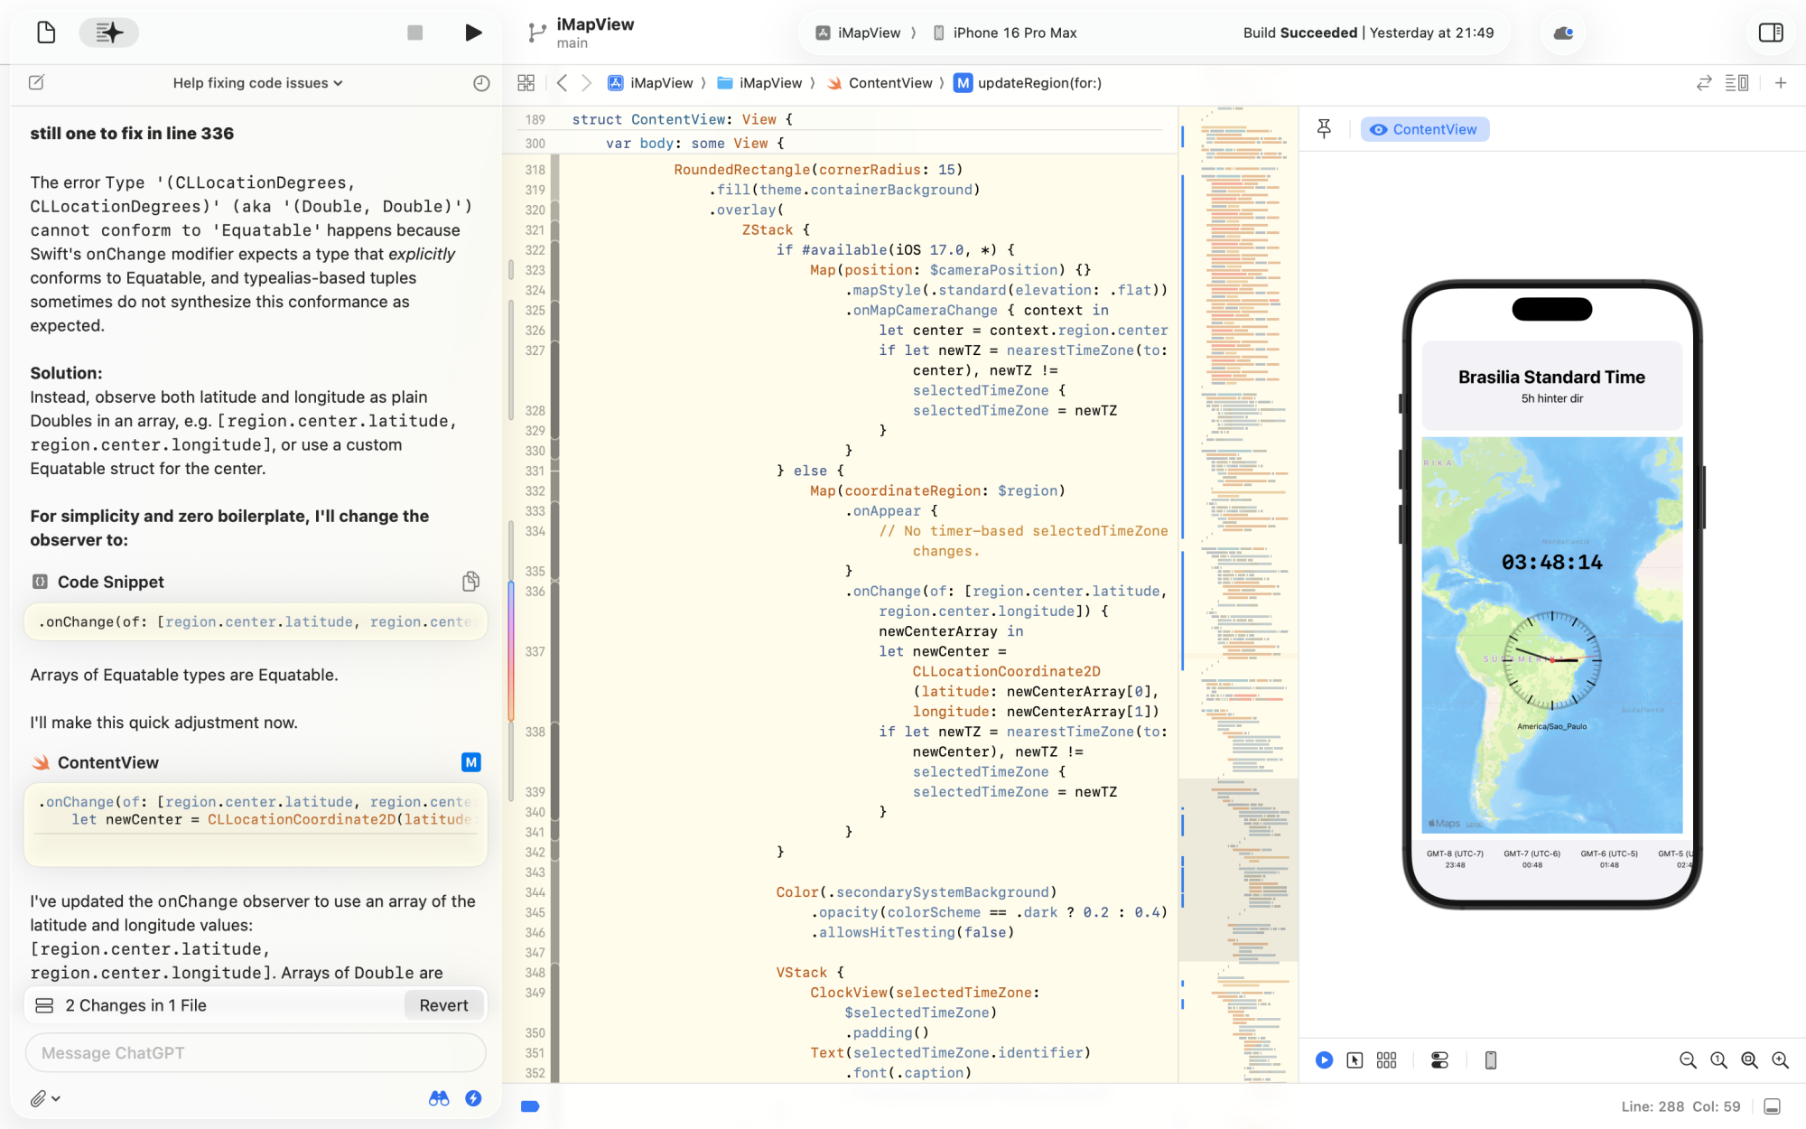Toggle the ContentView preview eye chip

point(1424,129)
